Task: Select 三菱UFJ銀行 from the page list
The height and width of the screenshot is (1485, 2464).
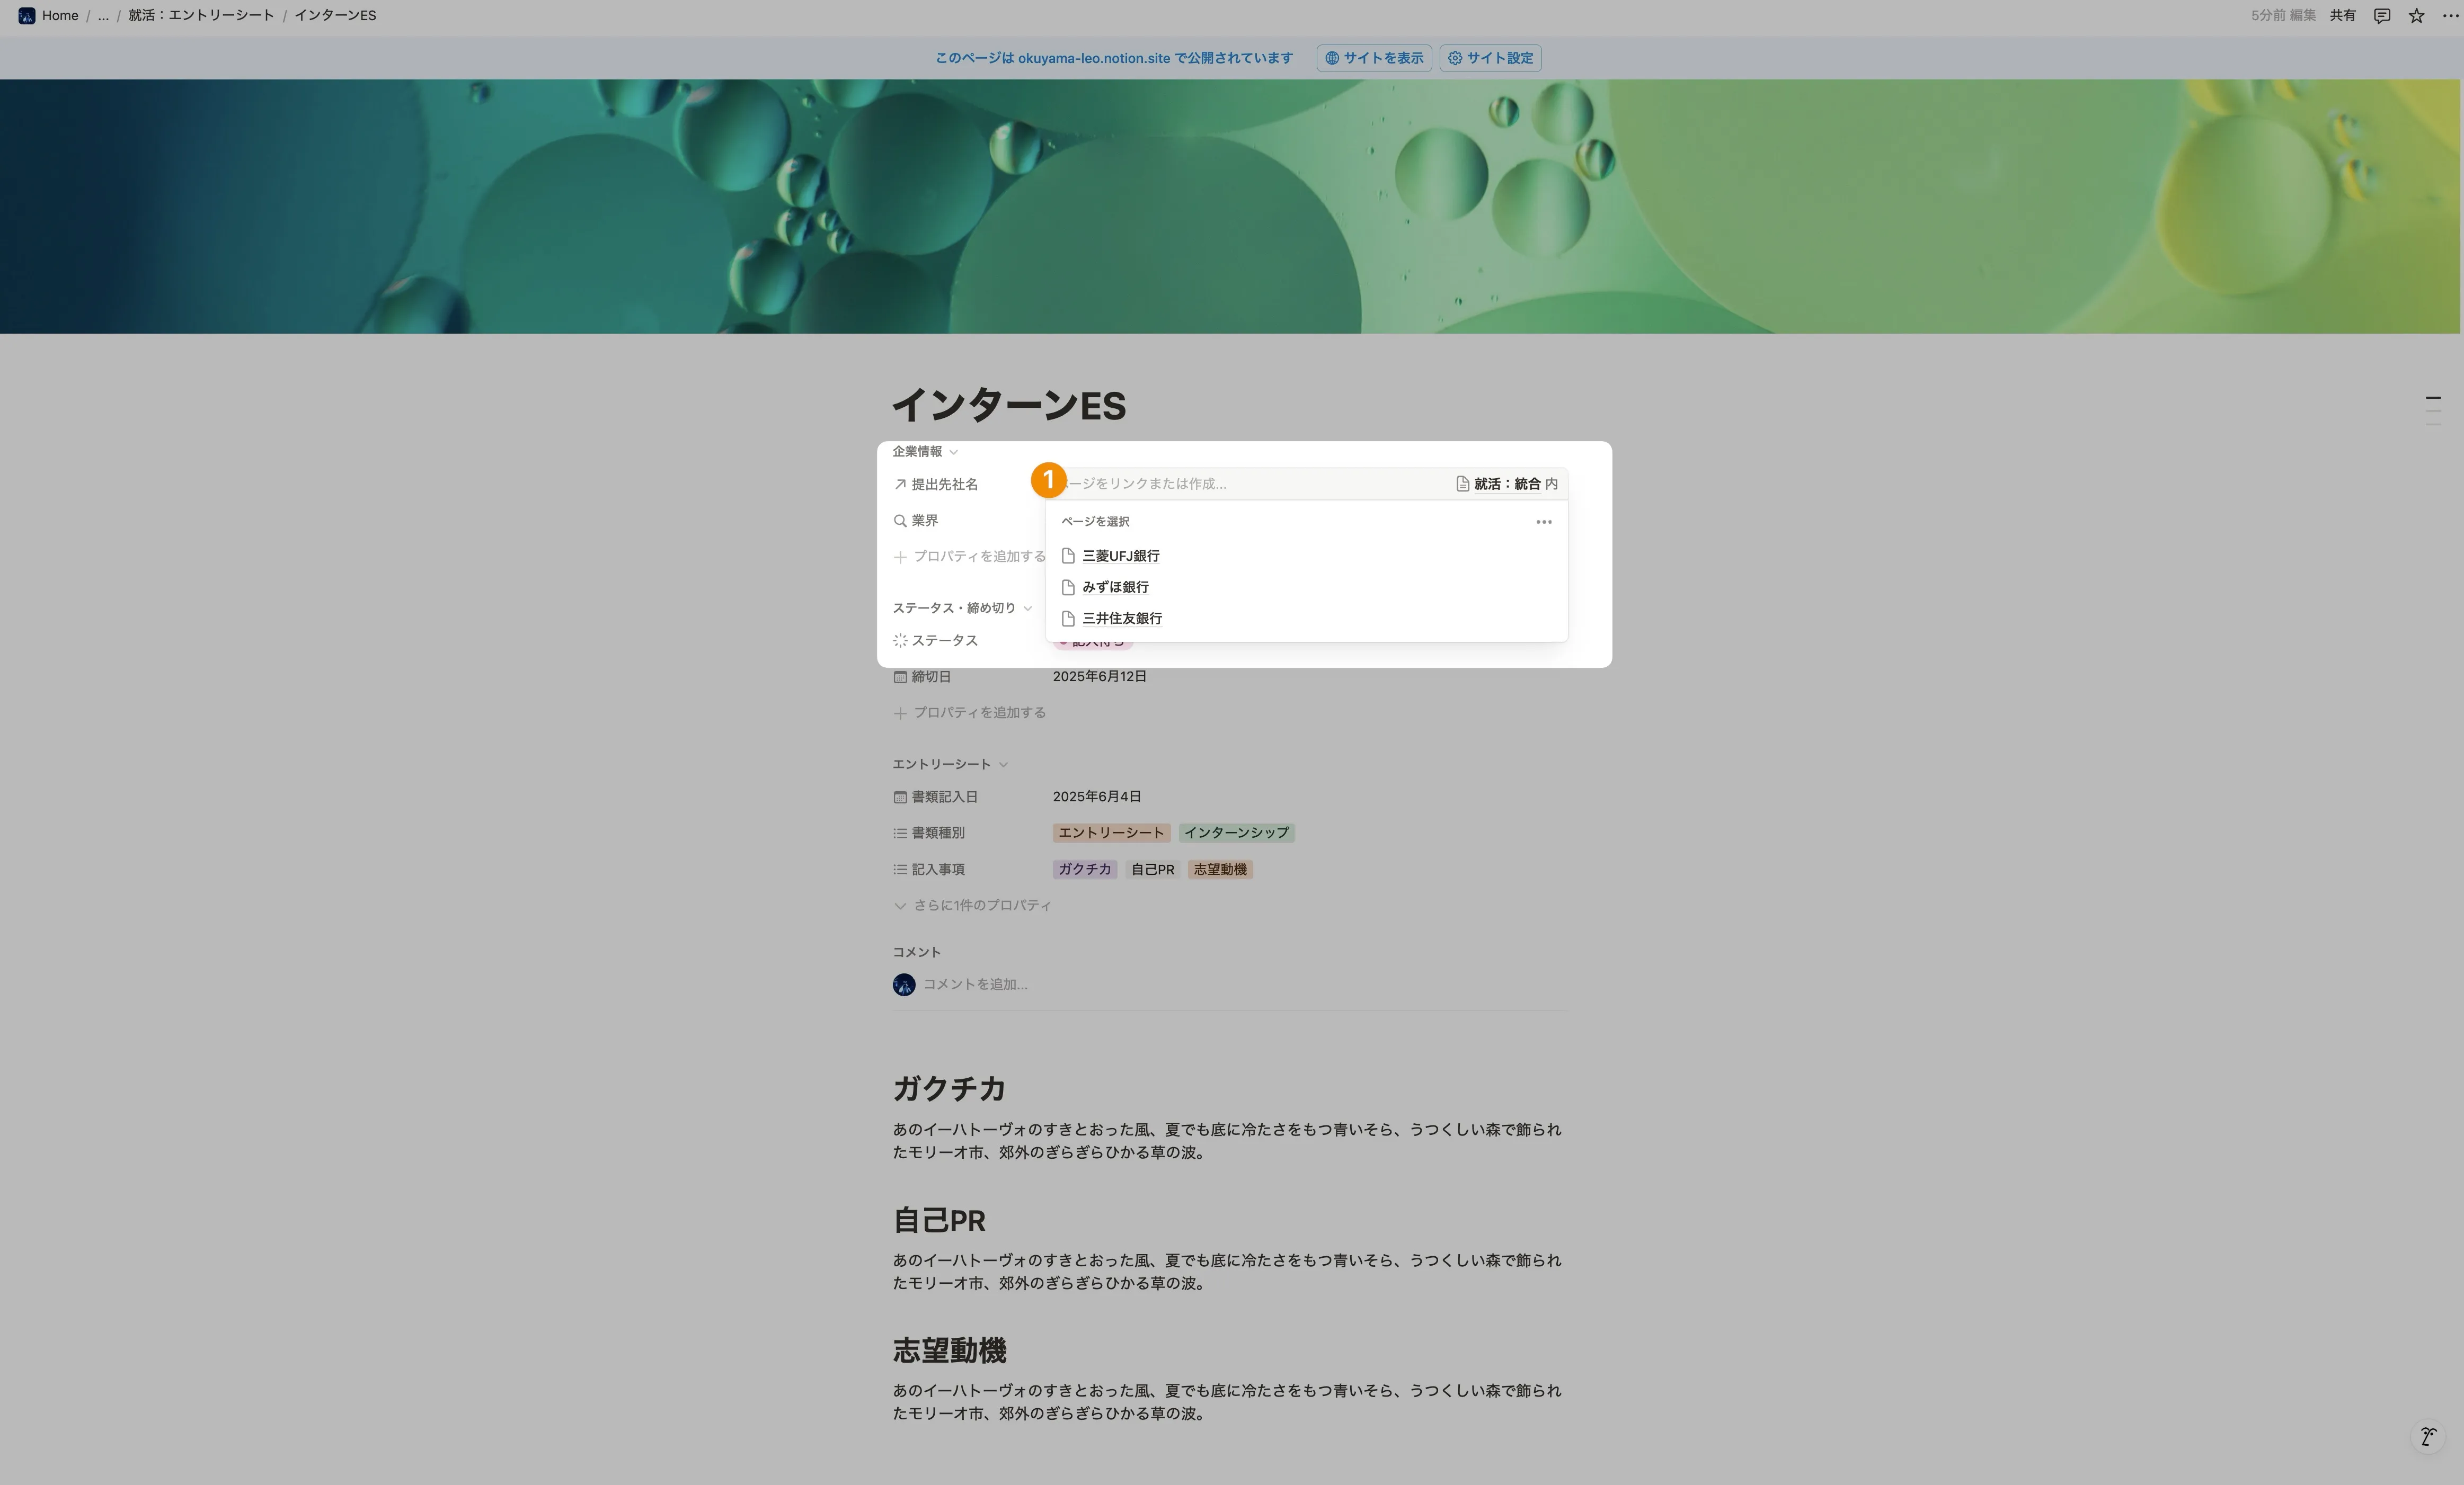Action: [x=1121, y=556]
